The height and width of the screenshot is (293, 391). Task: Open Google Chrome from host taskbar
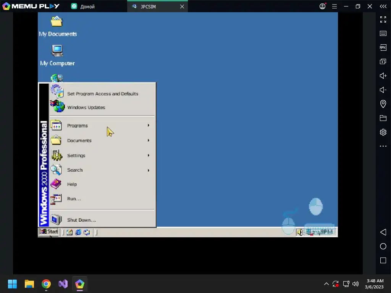(x=46, y=284)
